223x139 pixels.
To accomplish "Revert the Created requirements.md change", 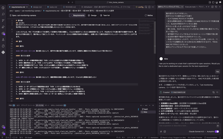I will pyautogui.click(x=217, y=92).
